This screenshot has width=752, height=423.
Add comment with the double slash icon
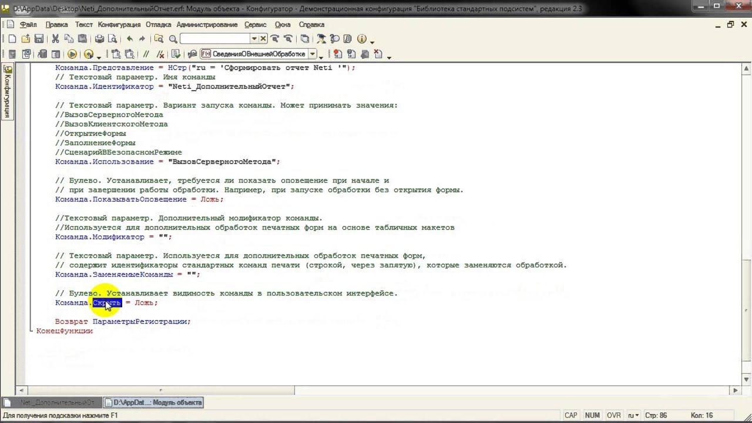(146, 54)
